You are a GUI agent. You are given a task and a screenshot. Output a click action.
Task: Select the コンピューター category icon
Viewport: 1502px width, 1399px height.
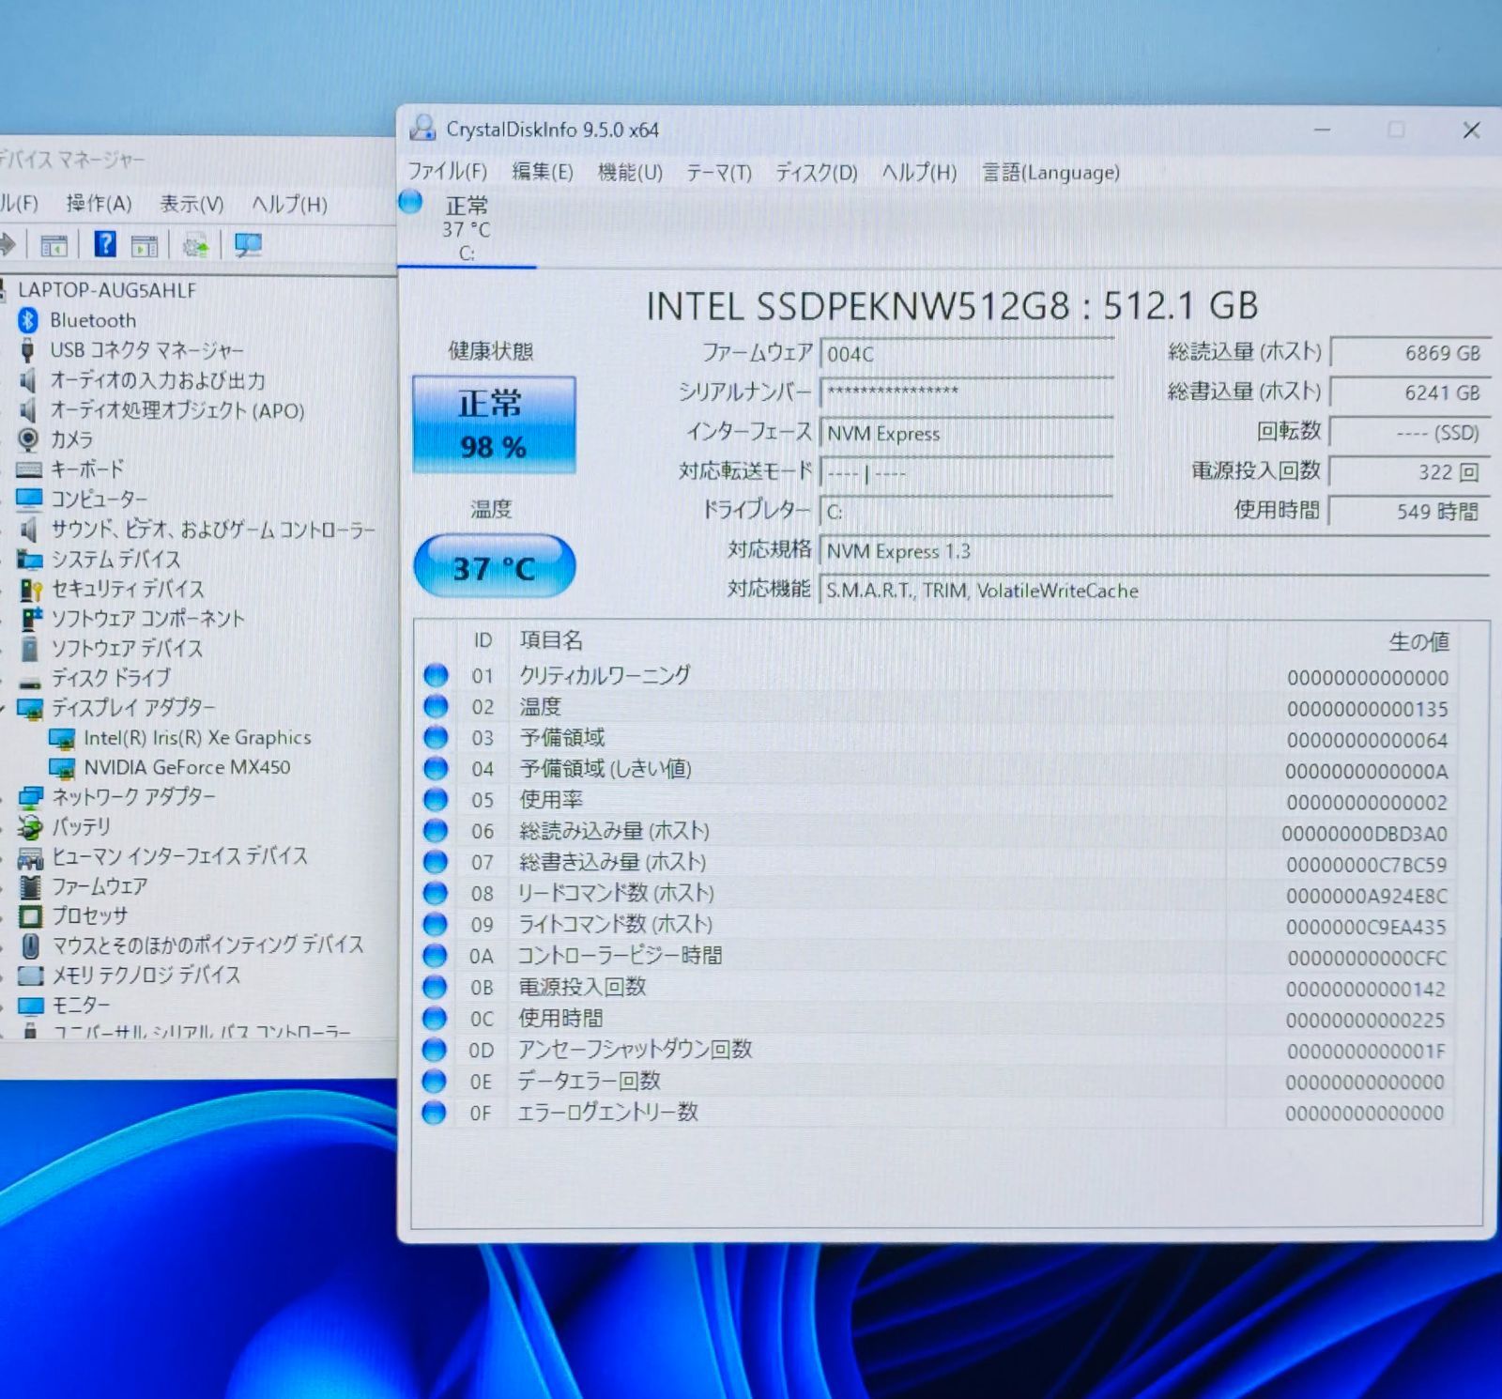[29, 499]
